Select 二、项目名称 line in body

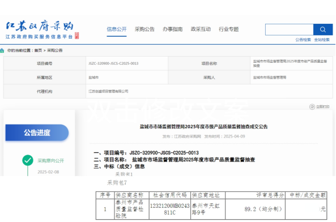(174, 160)
